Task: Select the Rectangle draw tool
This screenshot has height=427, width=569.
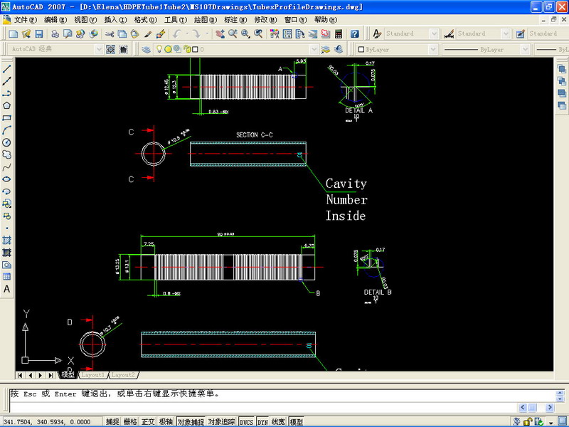Action: coord(7,117)
